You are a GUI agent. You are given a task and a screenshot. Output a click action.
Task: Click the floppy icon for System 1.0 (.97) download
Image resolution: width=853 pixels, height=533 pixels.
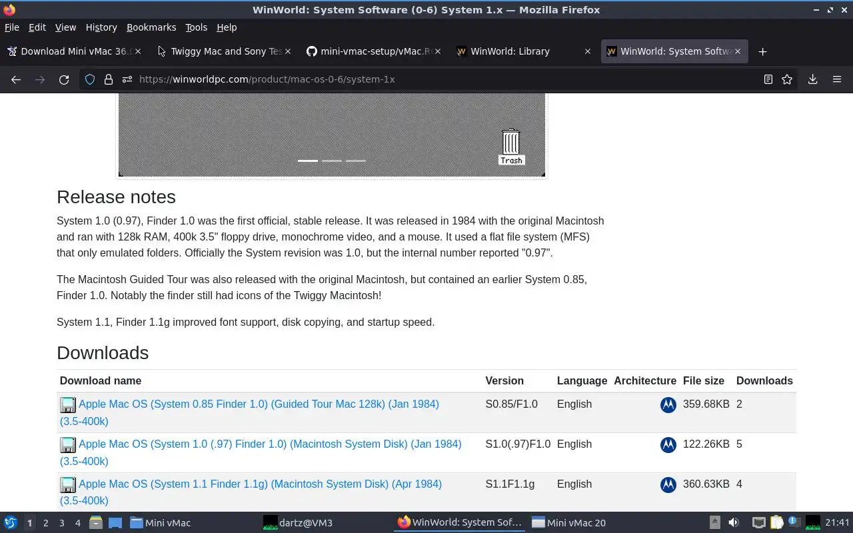pyautogui.click(x=68, y=444)
